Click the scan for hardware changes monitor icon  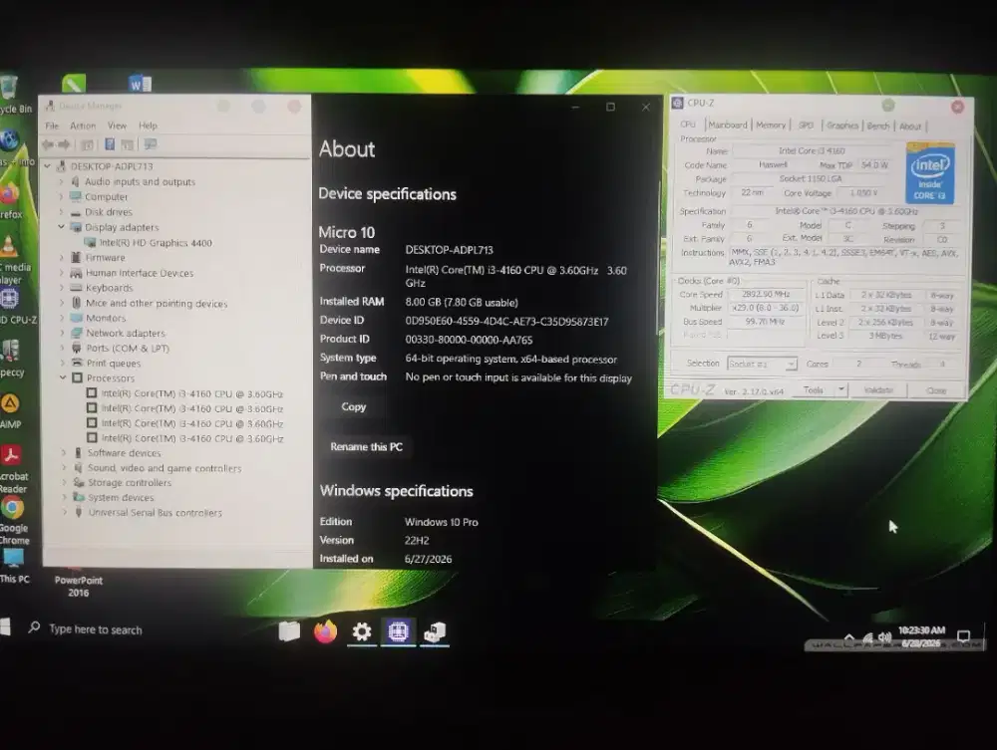151,144
